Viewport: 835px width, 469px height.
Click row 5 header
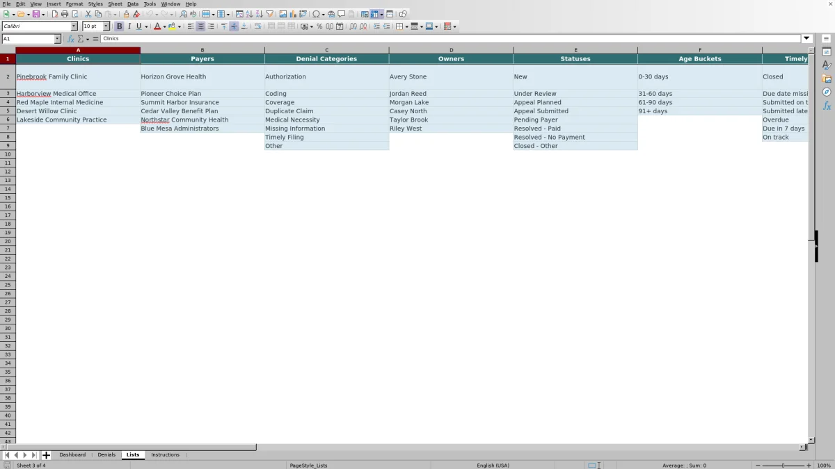8,111
